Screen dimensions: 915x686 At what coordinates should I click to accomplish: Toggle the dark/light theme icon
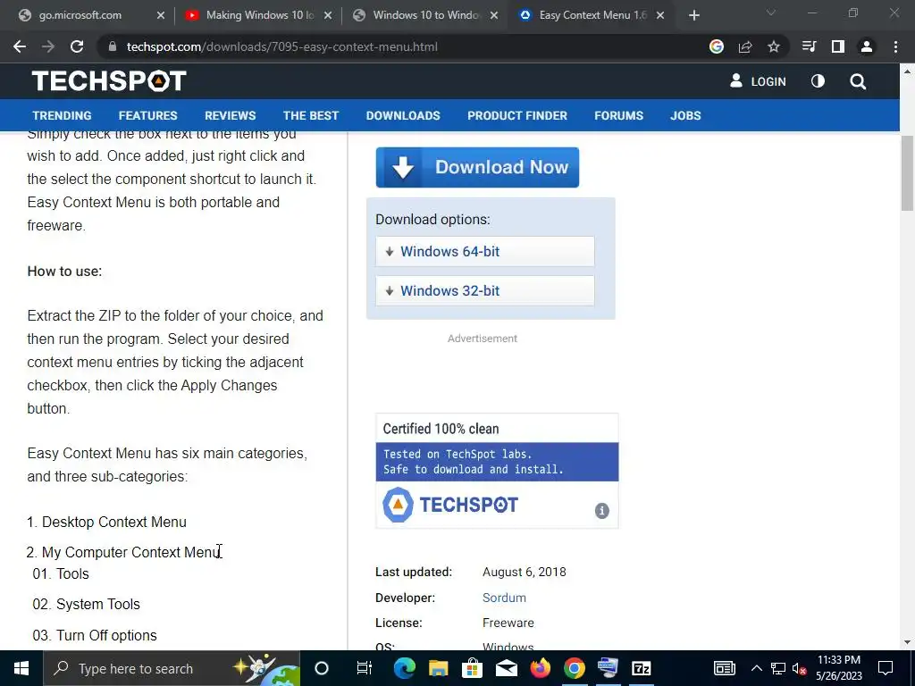[x=818, y=81]
